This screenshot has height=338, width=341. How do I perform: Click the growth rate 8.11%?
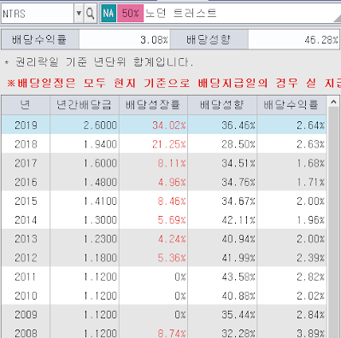172,163
